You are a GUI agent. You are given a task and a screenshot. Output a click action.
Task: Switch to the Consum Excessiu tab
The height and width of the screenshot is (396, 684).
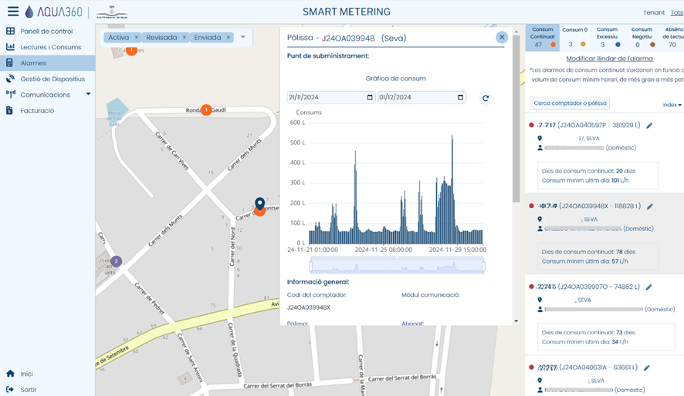pyautogui.click(x=607, y=37)
